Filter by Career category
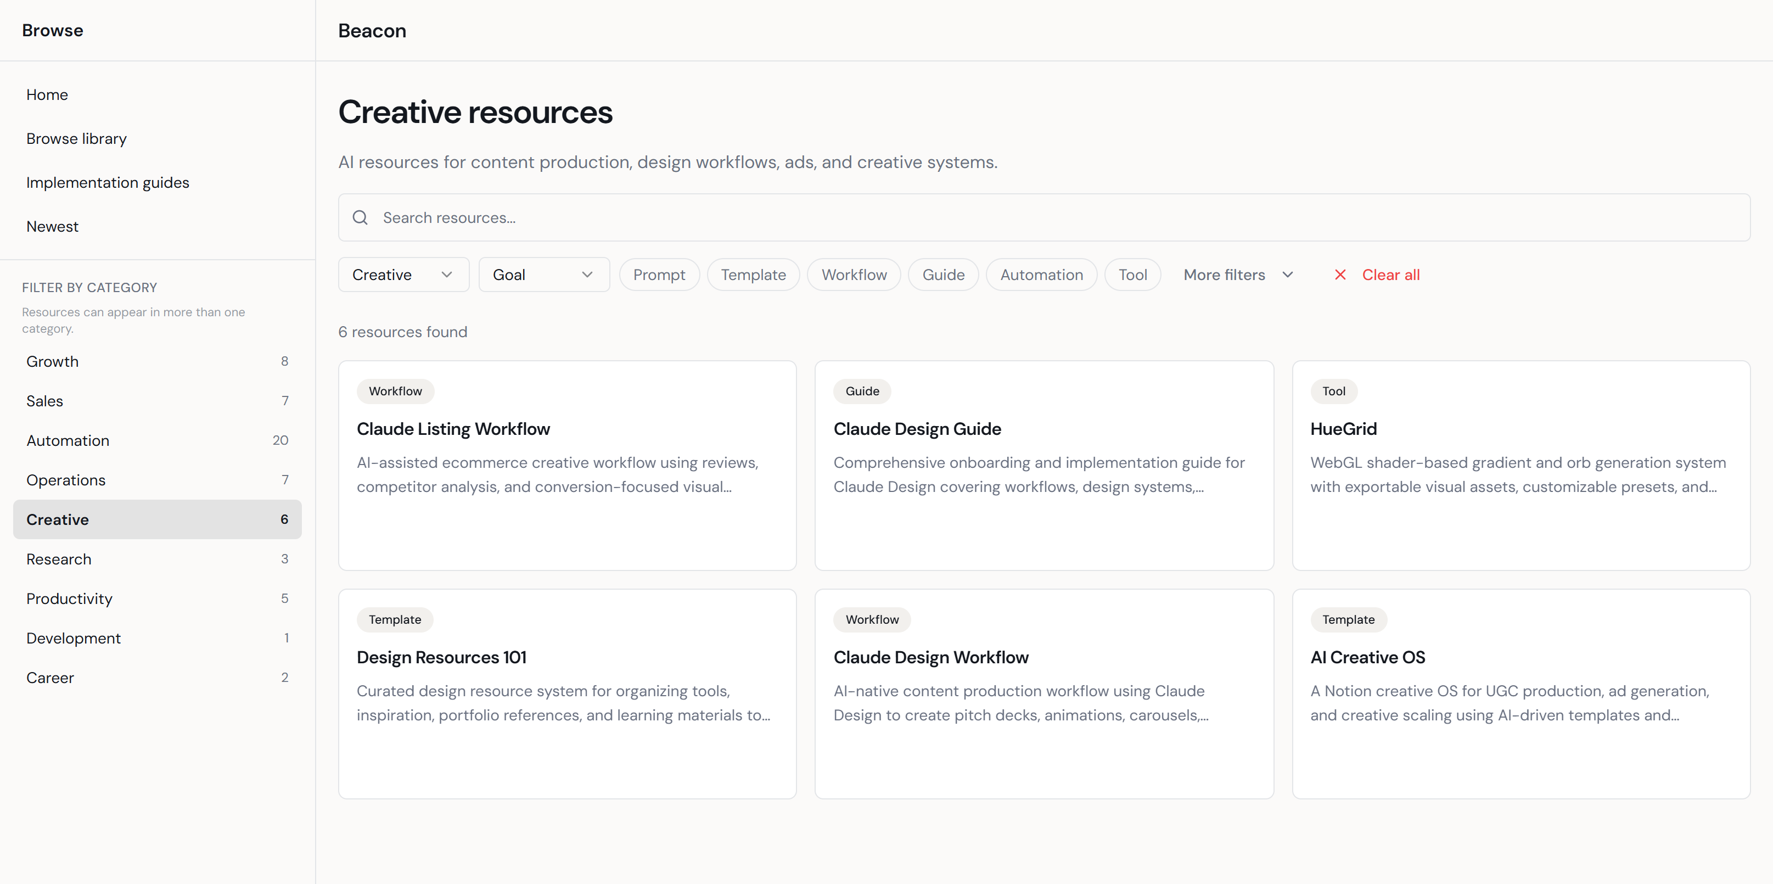Screen dimensions: 1773x884 [x=157, y=678]
